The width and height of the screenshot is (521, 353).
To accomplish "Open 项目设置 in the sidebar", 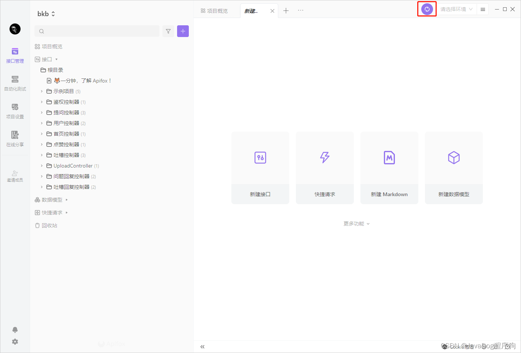I will pyautogui.click(x=15, y=111).
